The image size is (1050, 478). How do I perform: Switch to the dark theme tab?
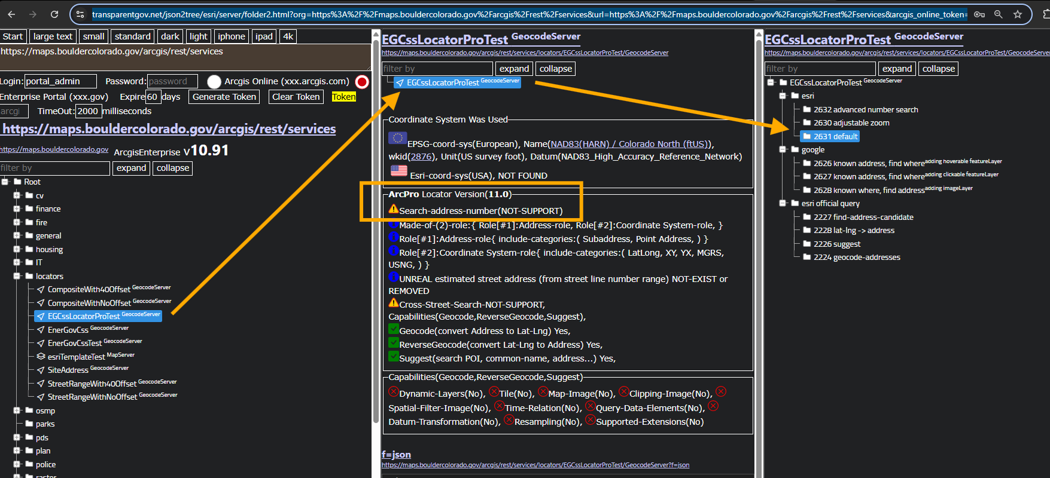[x=170, y=36]
